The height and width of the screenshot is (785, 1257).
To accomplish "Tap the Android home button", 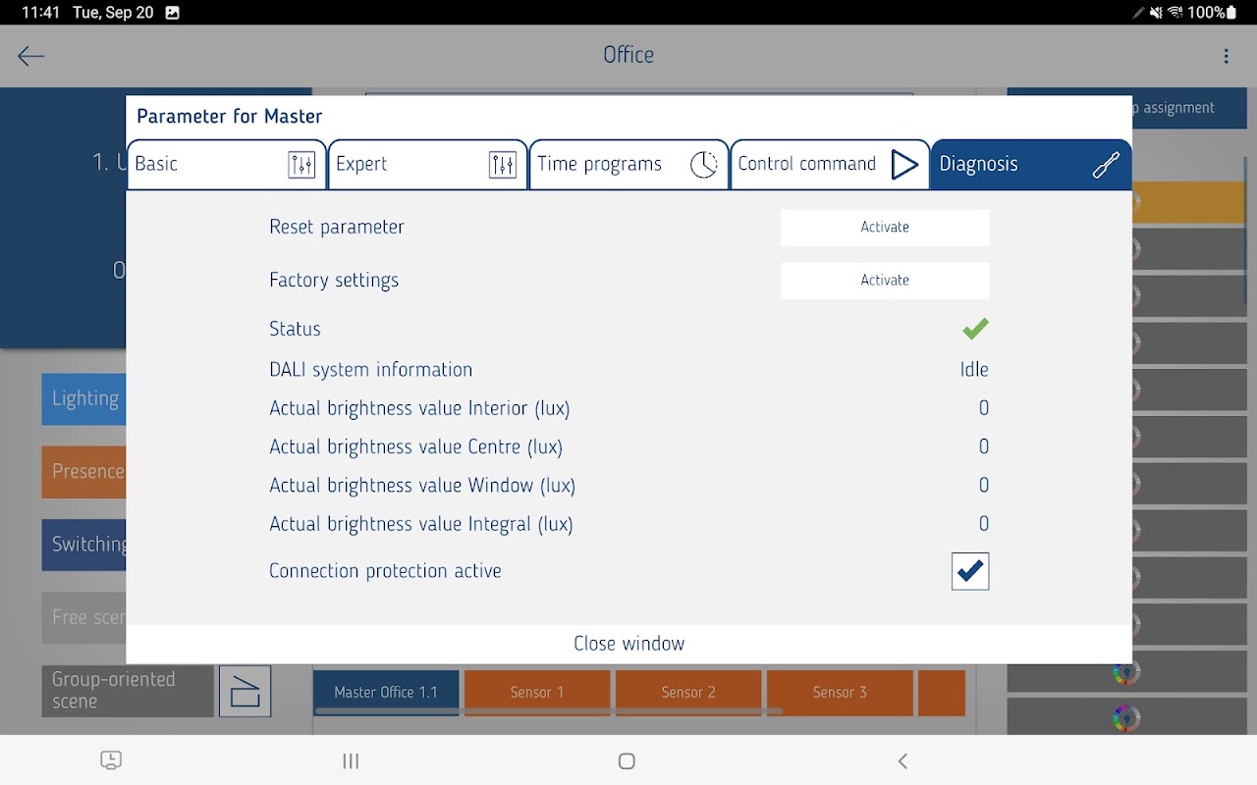I will click(627, 760).
